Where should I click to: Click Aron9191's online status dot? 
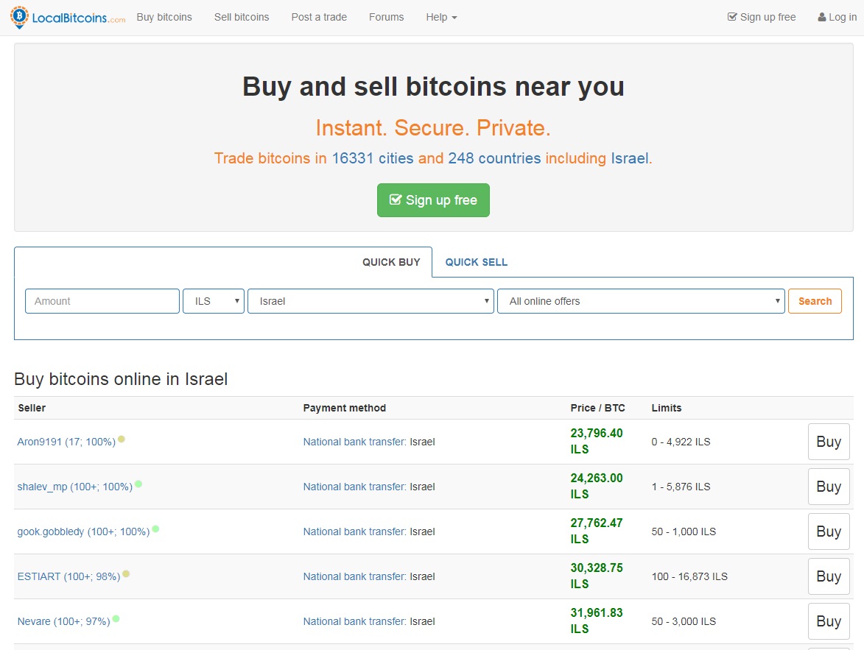(122, 439)
